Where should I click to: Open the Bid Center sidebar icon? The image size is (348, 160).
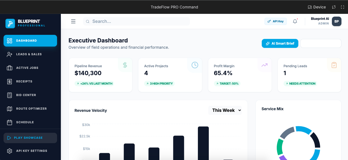tap(9, 95)
